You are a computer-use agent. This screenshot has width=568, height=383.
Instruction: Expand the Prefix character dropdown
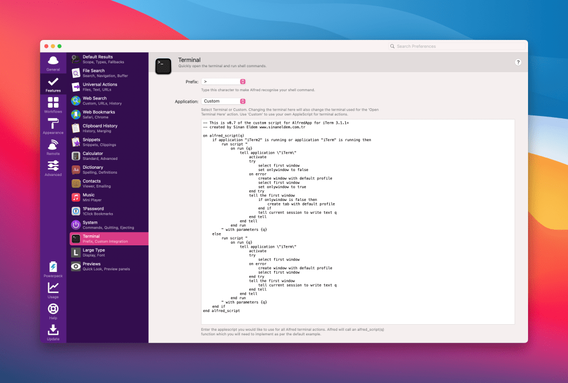224,82
